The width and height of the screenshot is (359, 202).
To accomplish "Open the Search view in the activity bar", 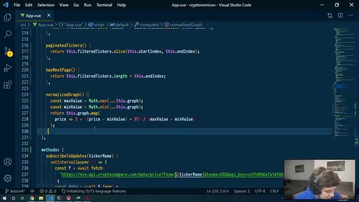I will coord(7,34).
